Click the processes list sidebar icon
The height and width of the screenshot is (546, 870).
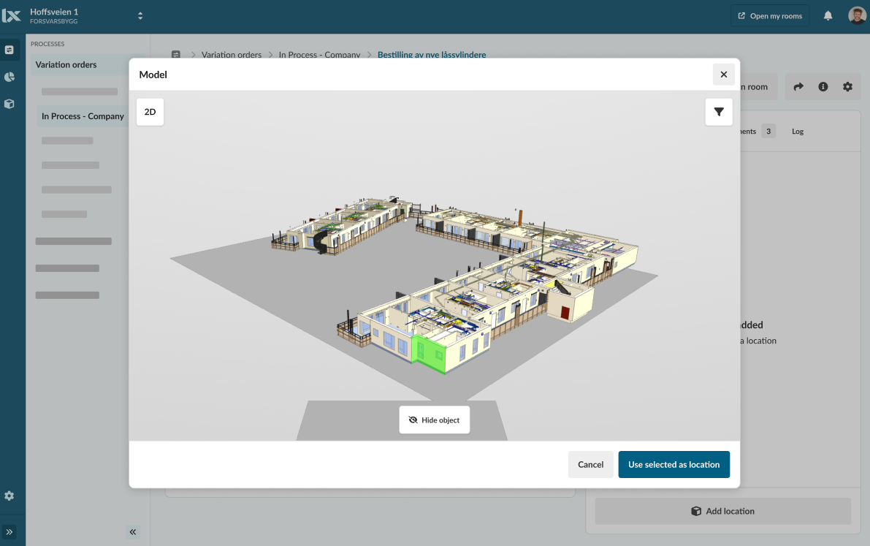pyautogui.click(x=9, y=50)
